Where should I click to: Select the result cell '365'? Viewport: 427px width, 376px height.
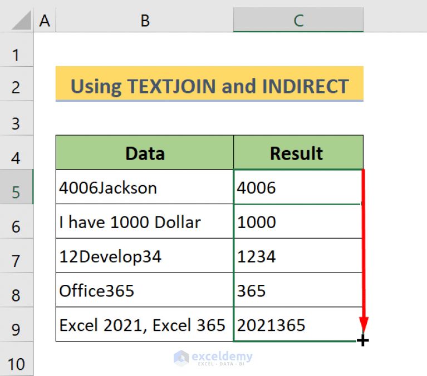click(x=298, y=290)
